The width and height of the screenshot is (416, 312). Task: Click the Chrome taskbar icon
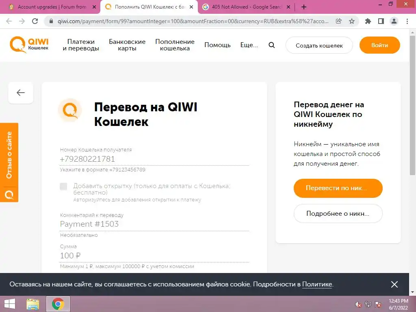click(x=58, y=304)
